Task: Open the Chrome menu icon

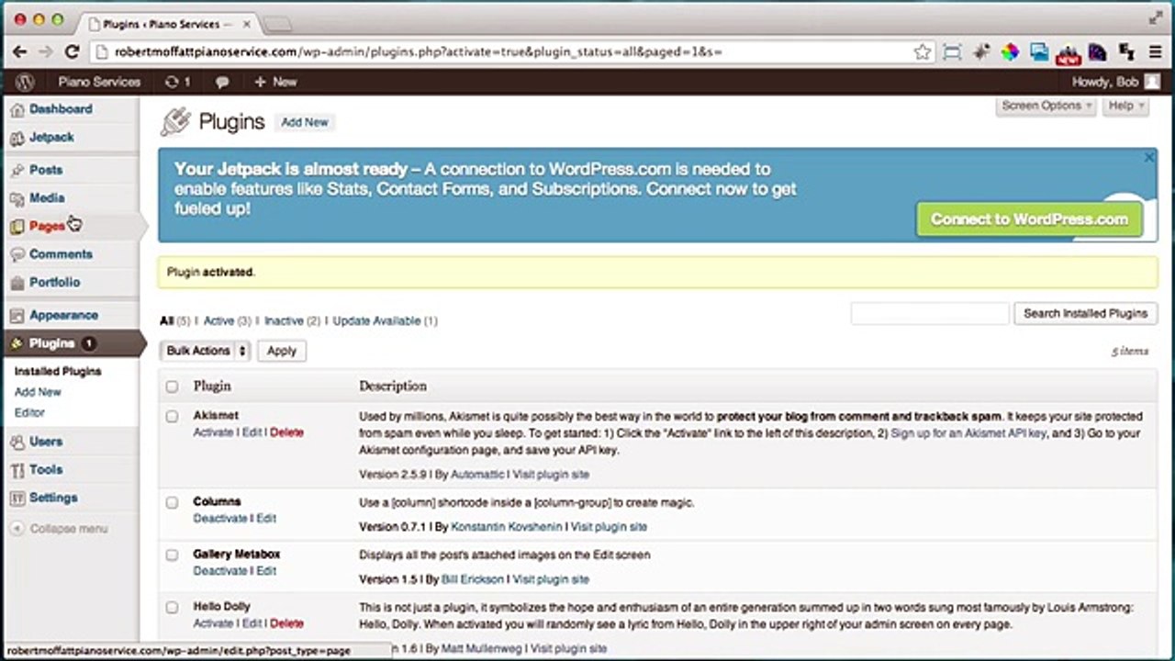Action: [x=1156, y=52]
